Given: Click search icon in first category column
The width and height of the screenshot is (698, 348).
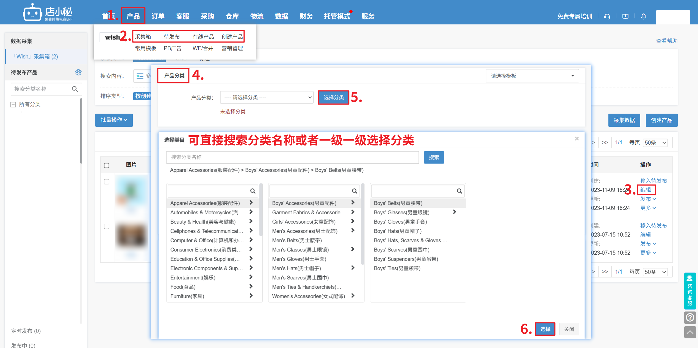Looking at the screenshot, I should [x=253, y=191].
